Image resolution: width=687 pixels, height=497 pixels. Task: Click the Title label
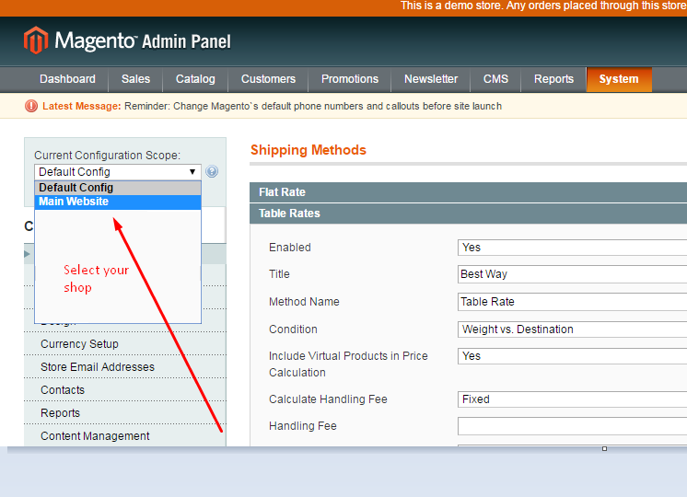coord(279,274)
